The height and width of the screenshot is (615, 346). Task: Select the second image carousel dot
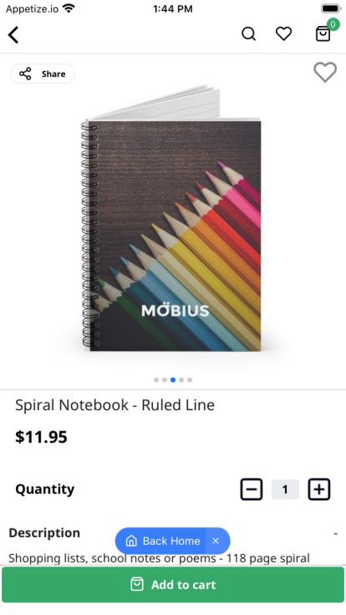click(x=165, y=380)
